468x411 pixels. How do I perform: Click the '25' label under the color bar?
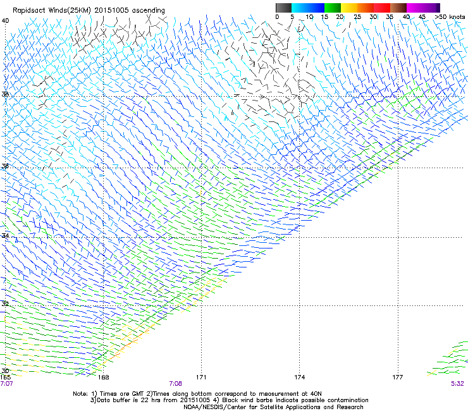(x=357, y=17)
